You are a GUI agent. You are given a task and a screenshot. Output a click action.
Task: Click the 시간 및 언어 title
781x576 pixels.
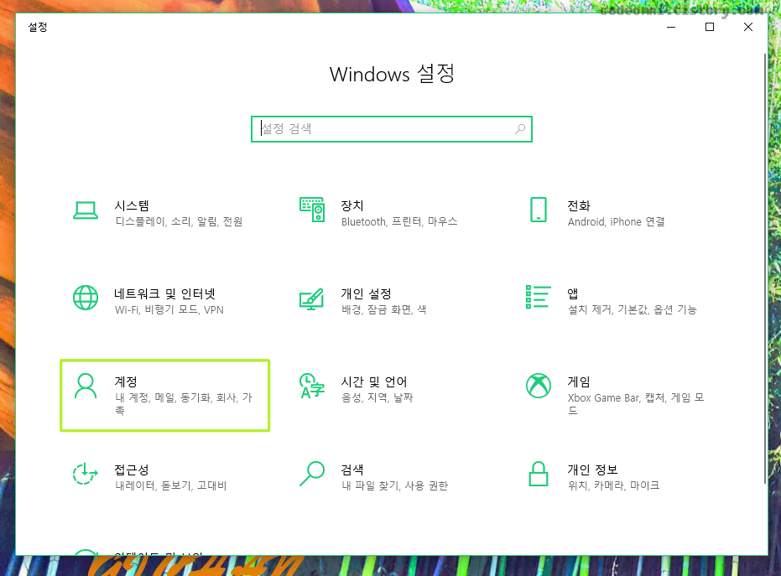[374, 381]
